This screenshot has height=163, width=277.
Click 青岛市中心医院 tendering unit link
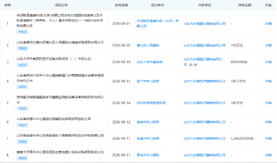(x=148, y=155)
